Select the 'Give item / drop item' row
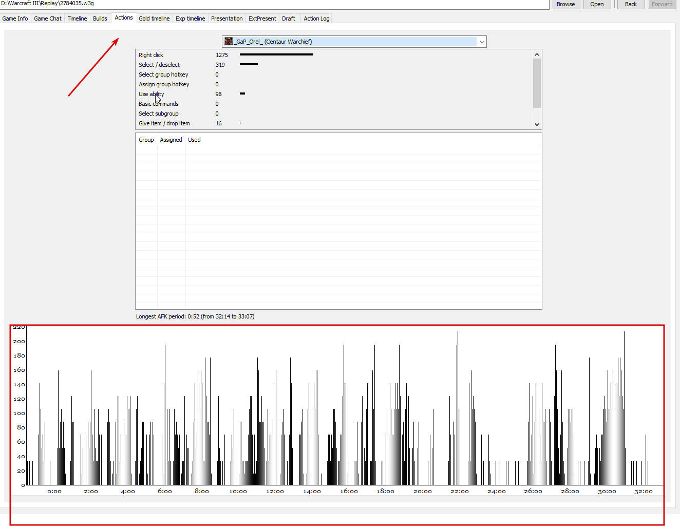The image size is (680, 526). click(334, 123)
